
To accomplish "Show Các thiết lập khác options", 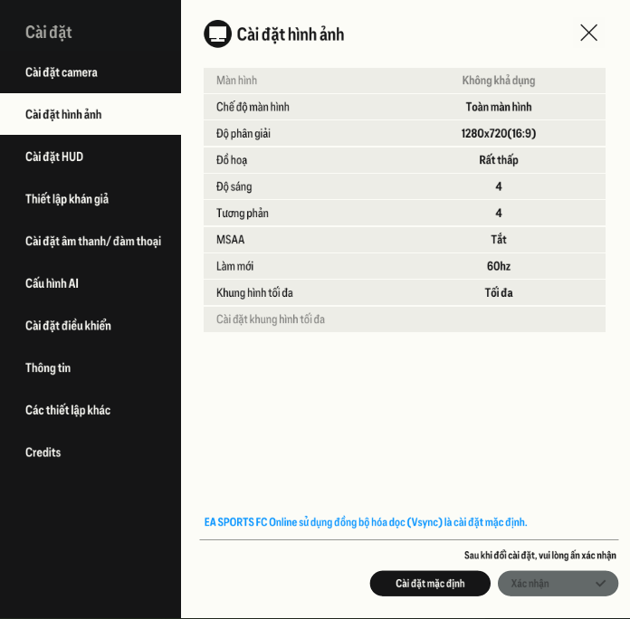I will (x=68, y=410).
